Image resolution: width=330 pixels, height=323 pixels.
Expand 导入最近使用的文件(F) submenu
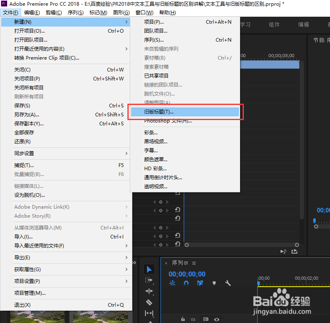pos(65,245)
